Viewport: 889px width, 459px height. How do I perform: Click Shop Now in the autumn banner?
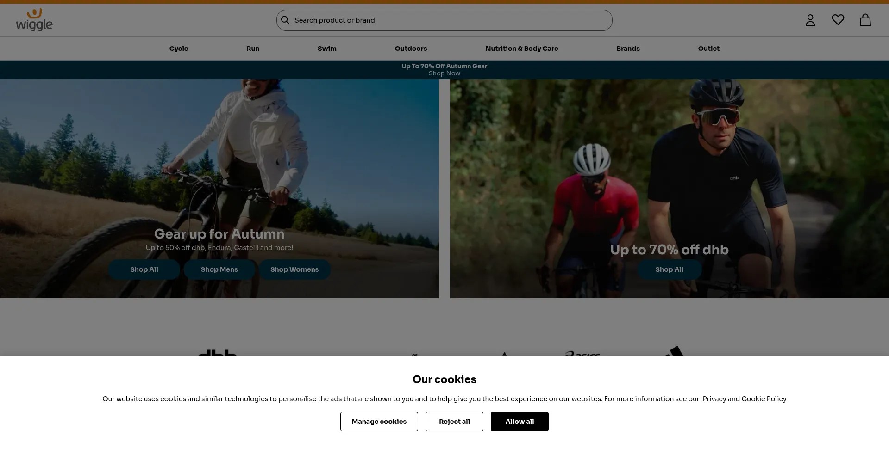444,73
